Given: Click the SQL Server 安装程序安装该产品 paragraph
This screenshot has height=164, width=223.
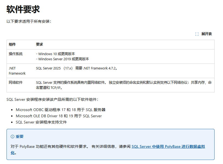Looking at the screenshot, I should click(52, 99).
